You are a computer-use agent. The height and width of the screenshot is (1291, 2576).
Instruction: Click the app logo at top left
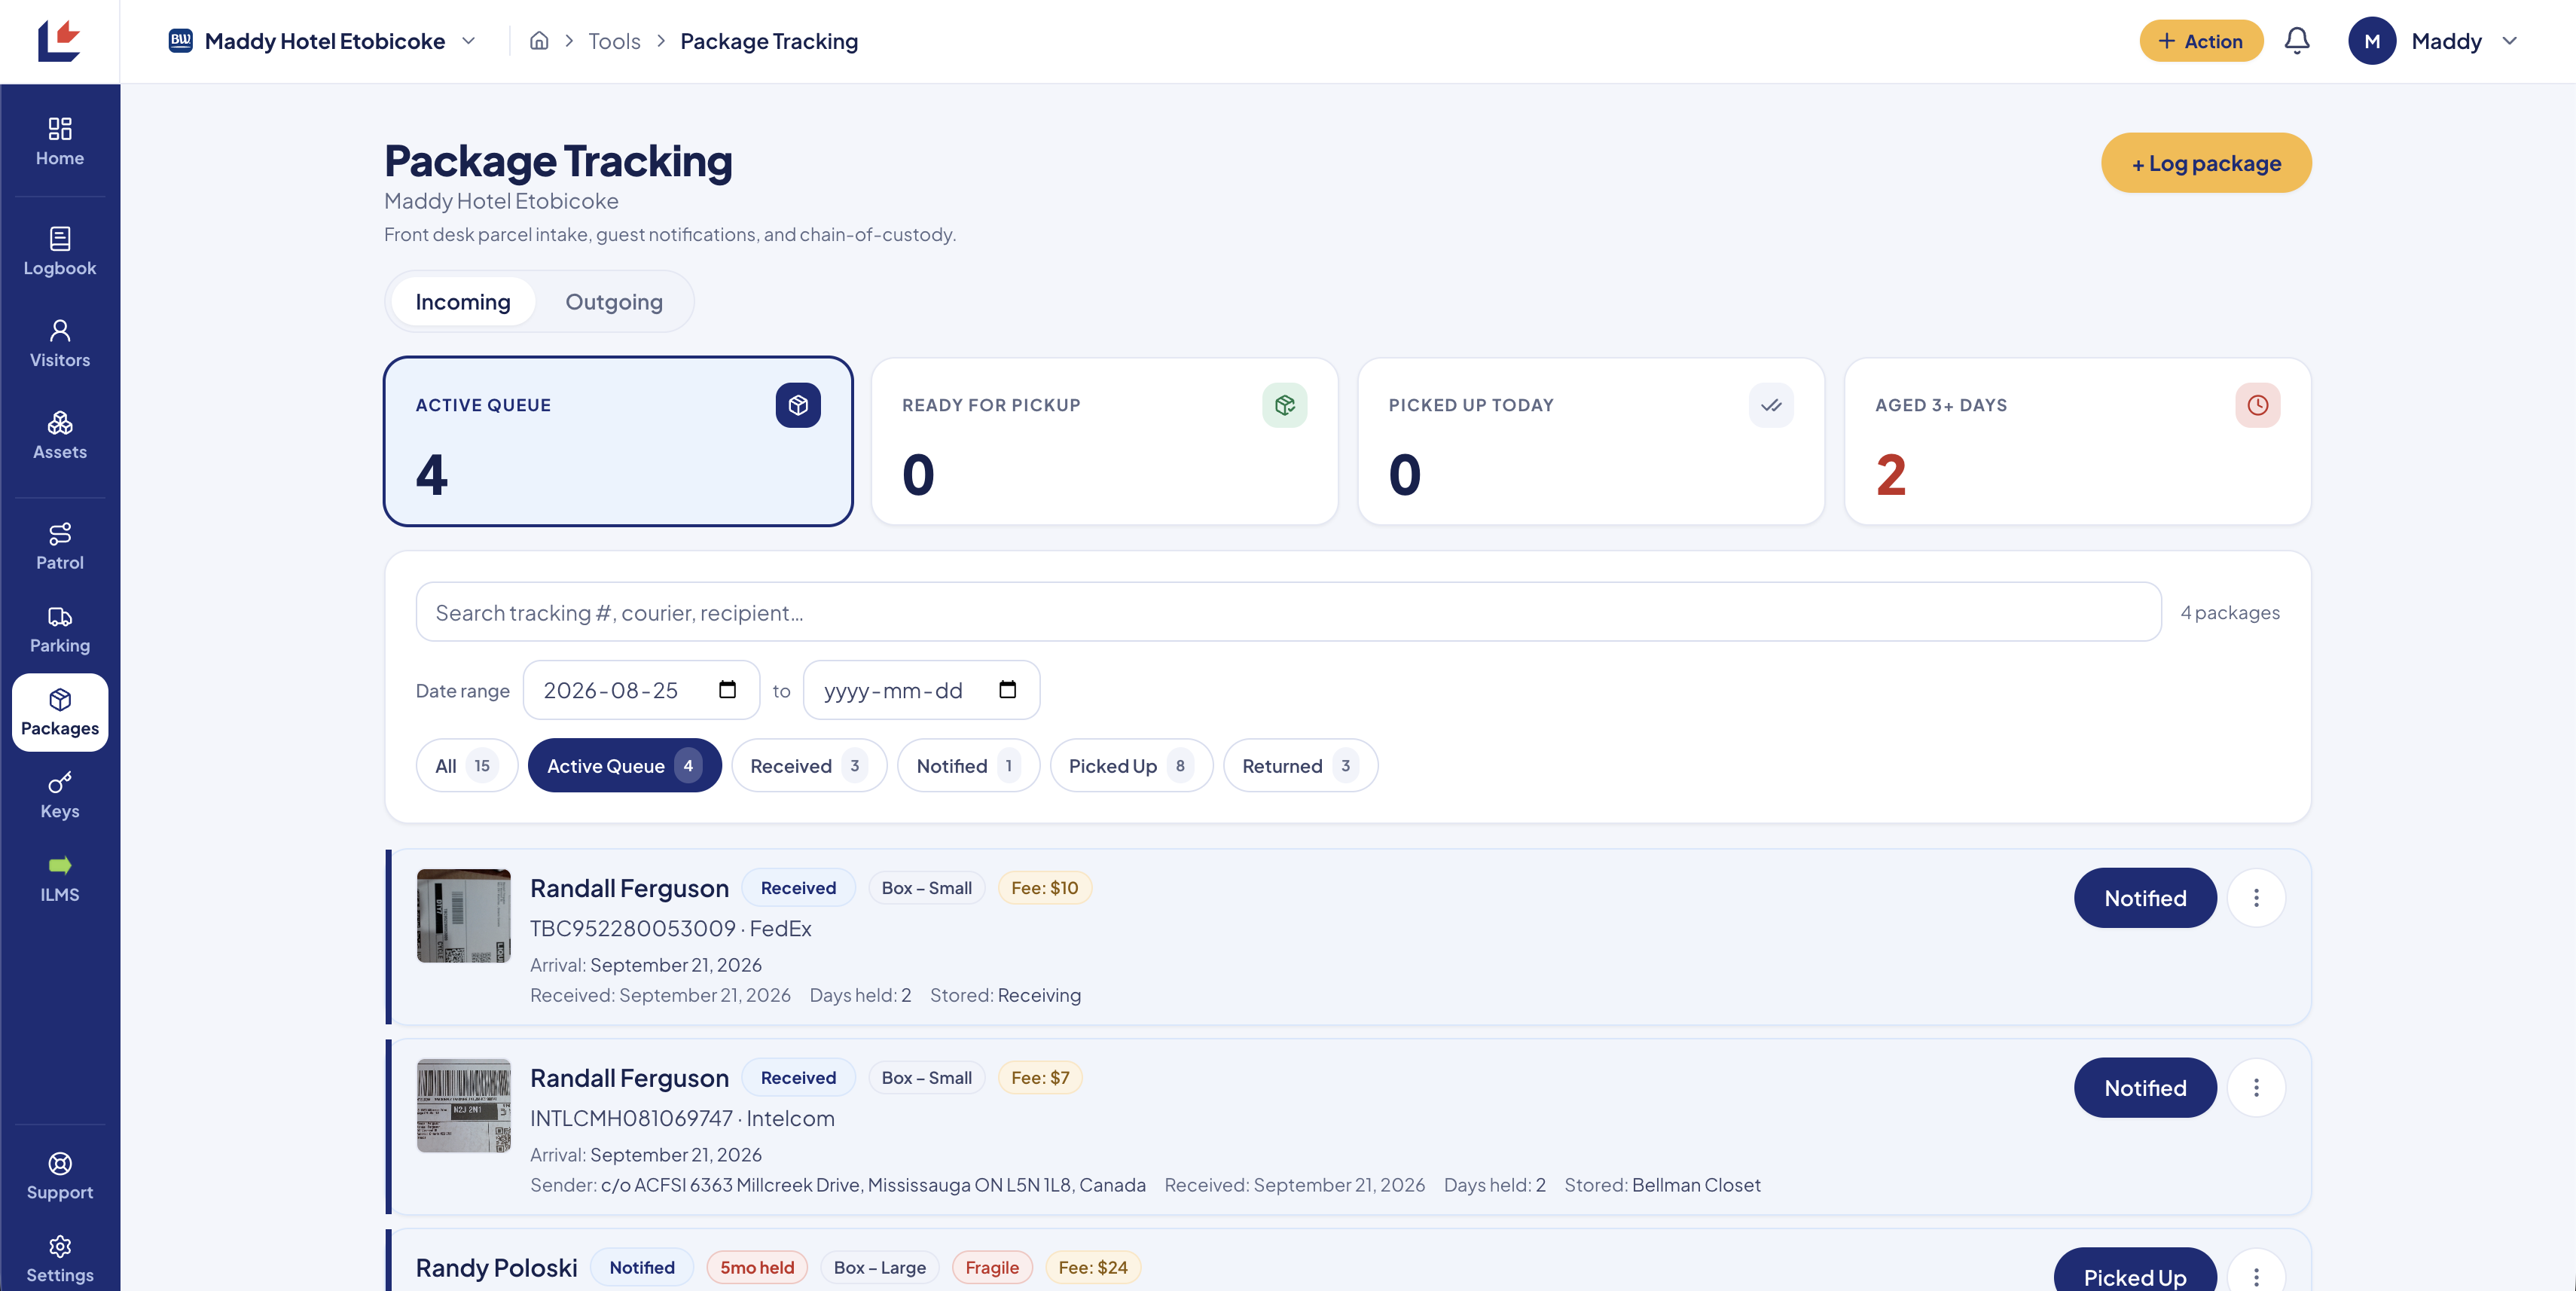(x=59, y=41)
